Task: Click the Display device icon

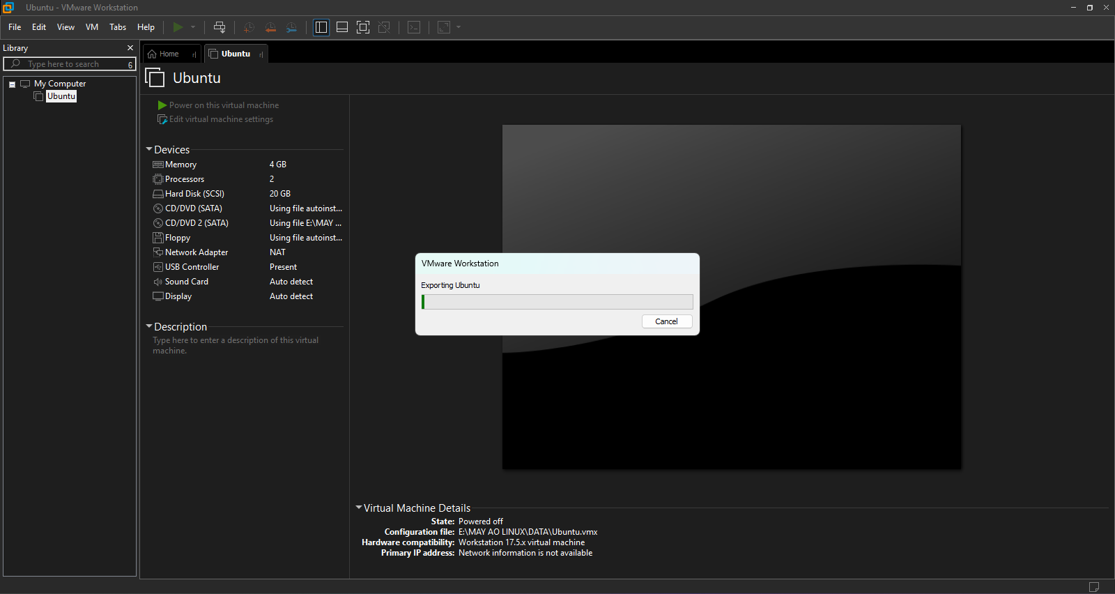Action: [x=158, y=296]
